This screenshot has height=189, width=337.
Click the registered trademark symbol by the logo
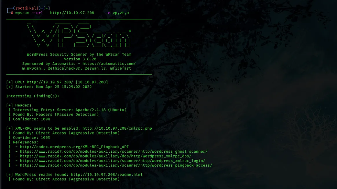[130, 31]
